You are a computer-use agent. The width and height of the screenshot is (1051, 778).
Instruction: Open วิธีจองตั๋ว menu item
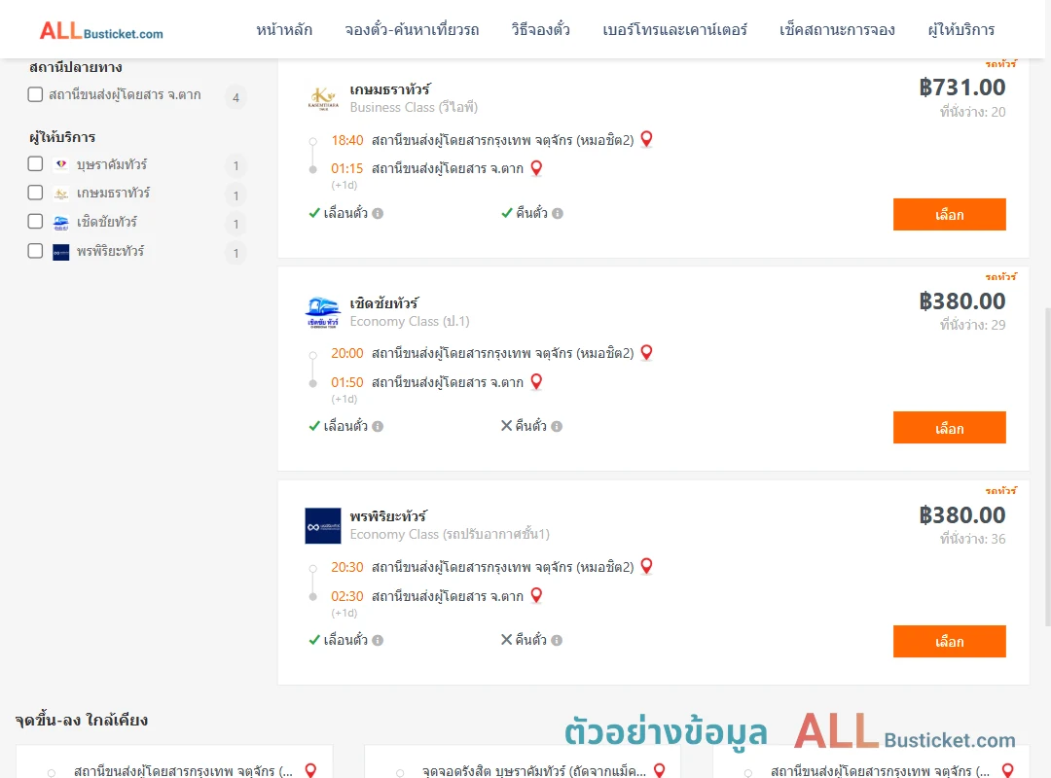[540, 29]
